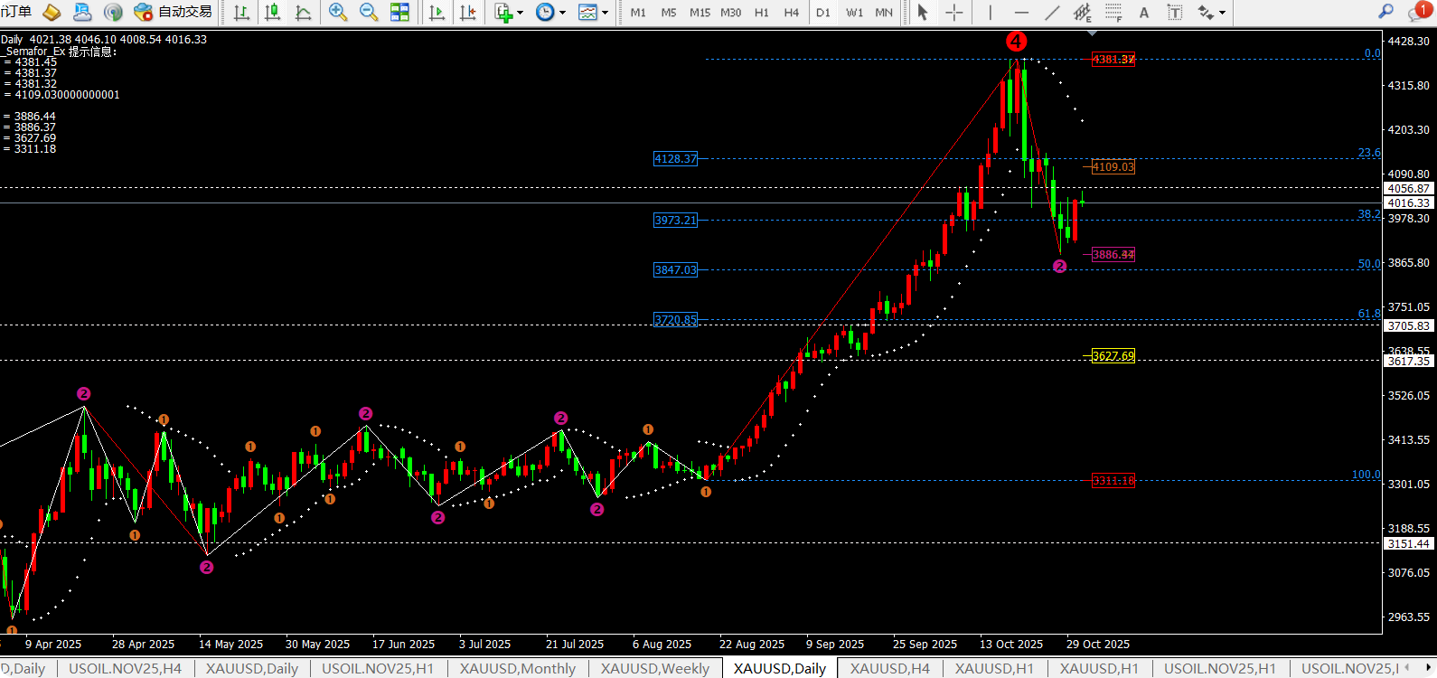Click the 4128.37 Fibonacci price label
Viewport: 1437px width, 678px height.
click(676, 159)
